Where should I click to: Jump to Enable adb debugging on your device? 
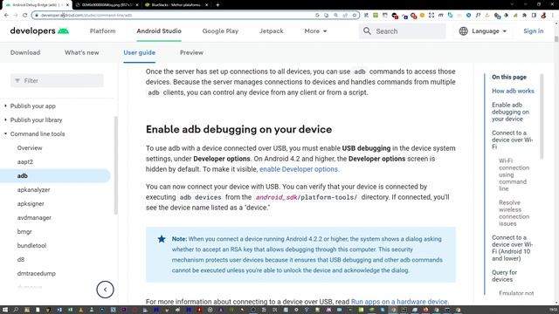point(510,112)
